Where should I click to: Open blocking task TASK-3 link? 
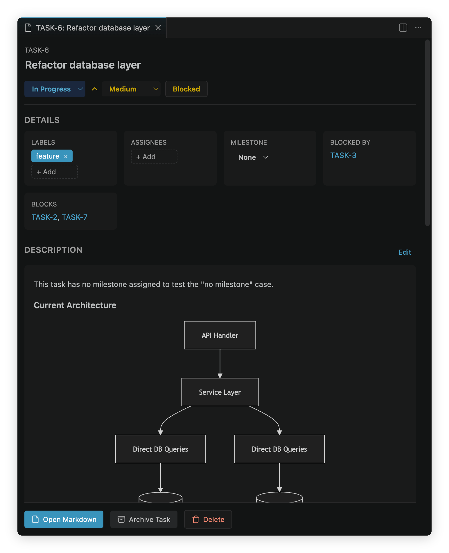tap(343, 155)
